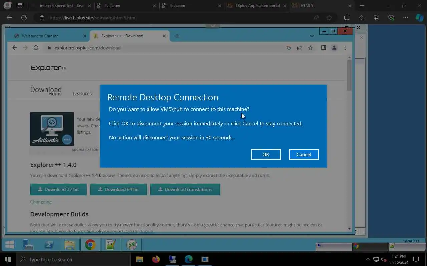The height and width of the screenshot is (266, 427).
Task: Open Edge favorites list icon
Action: pyautogui.click(x=362, y=18)
